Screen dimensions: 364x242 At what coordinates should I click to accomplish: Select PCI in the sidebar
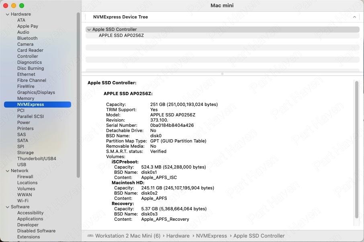coord(21,111)
